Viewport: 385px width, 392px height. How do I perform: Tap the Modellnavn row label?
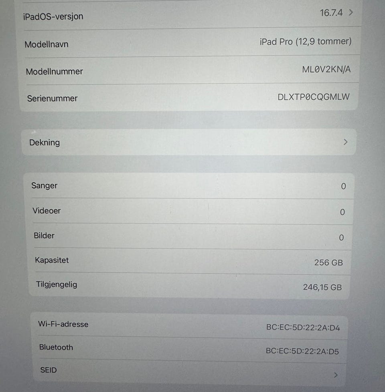[47, 44]
